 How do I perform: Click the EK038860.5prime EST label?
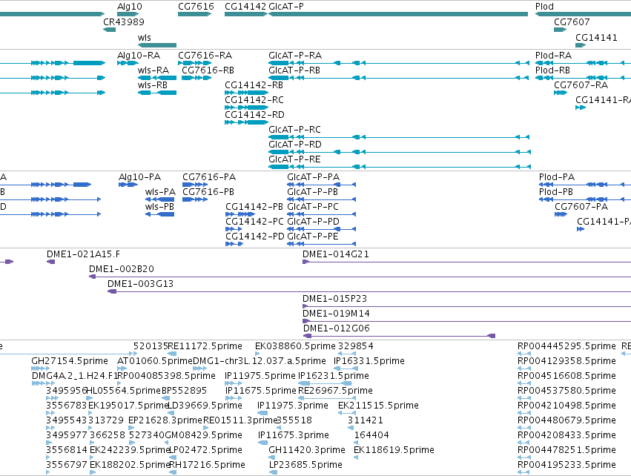295,346
